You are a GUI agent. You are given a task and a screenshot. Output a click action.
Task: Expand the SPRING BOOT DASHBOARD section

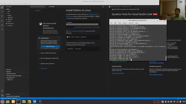coord(13,96)
